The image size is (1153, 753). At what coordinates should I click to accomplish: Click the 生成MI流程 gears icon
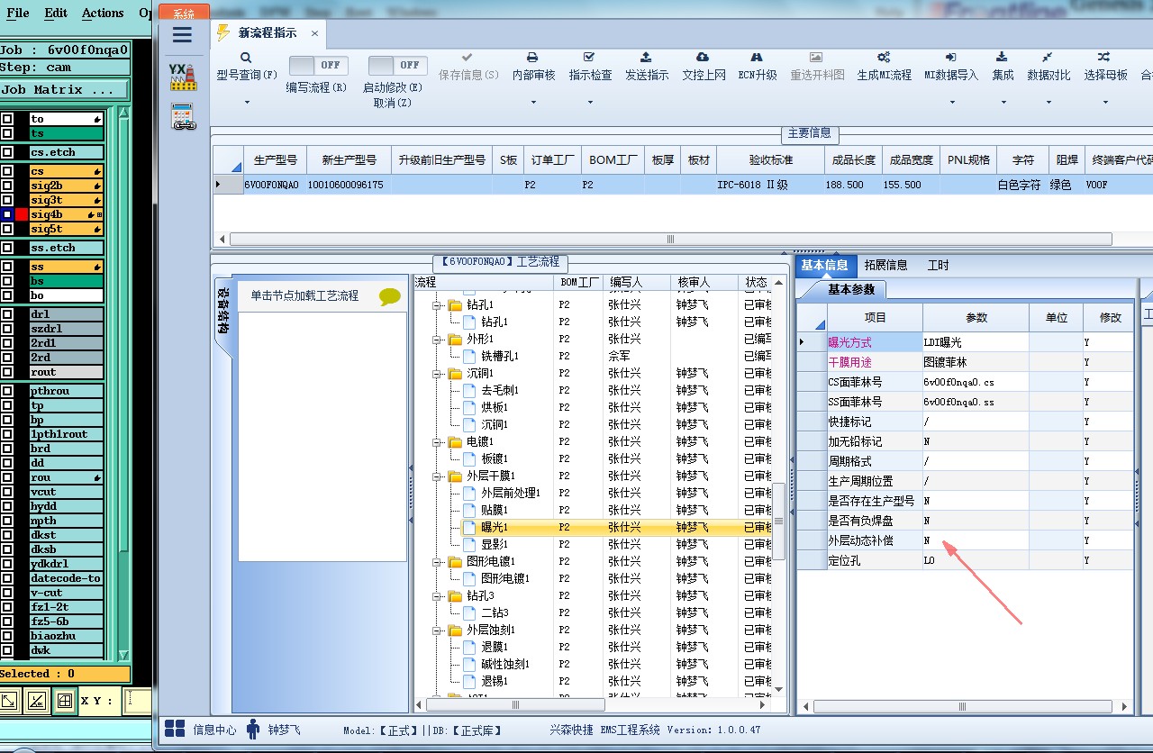coord(884,58)
